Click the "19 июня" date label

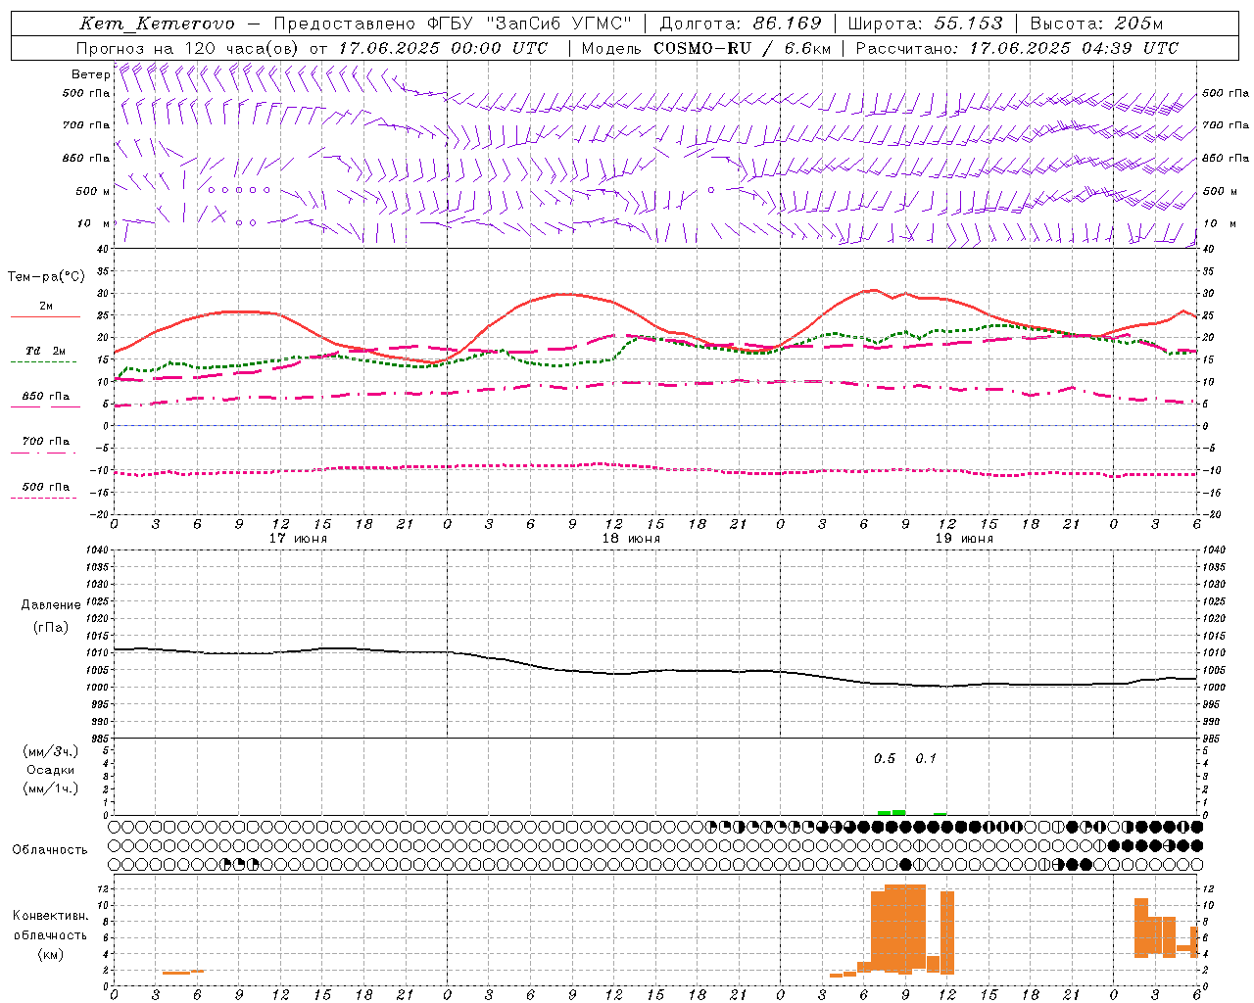[x=964, y=539]
